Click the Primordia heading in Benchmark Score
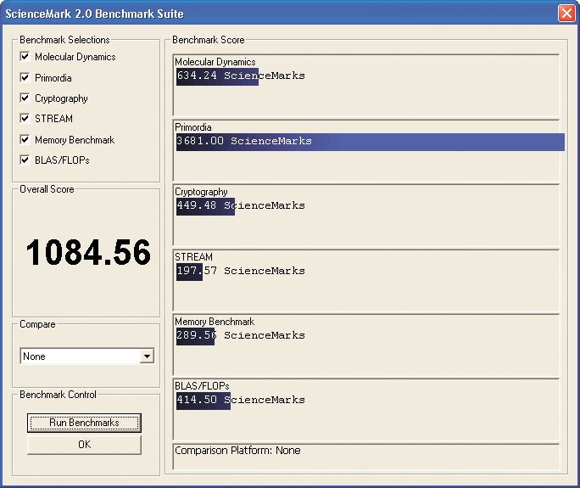Viewport: 580px width, 488px height. point(193,127)
